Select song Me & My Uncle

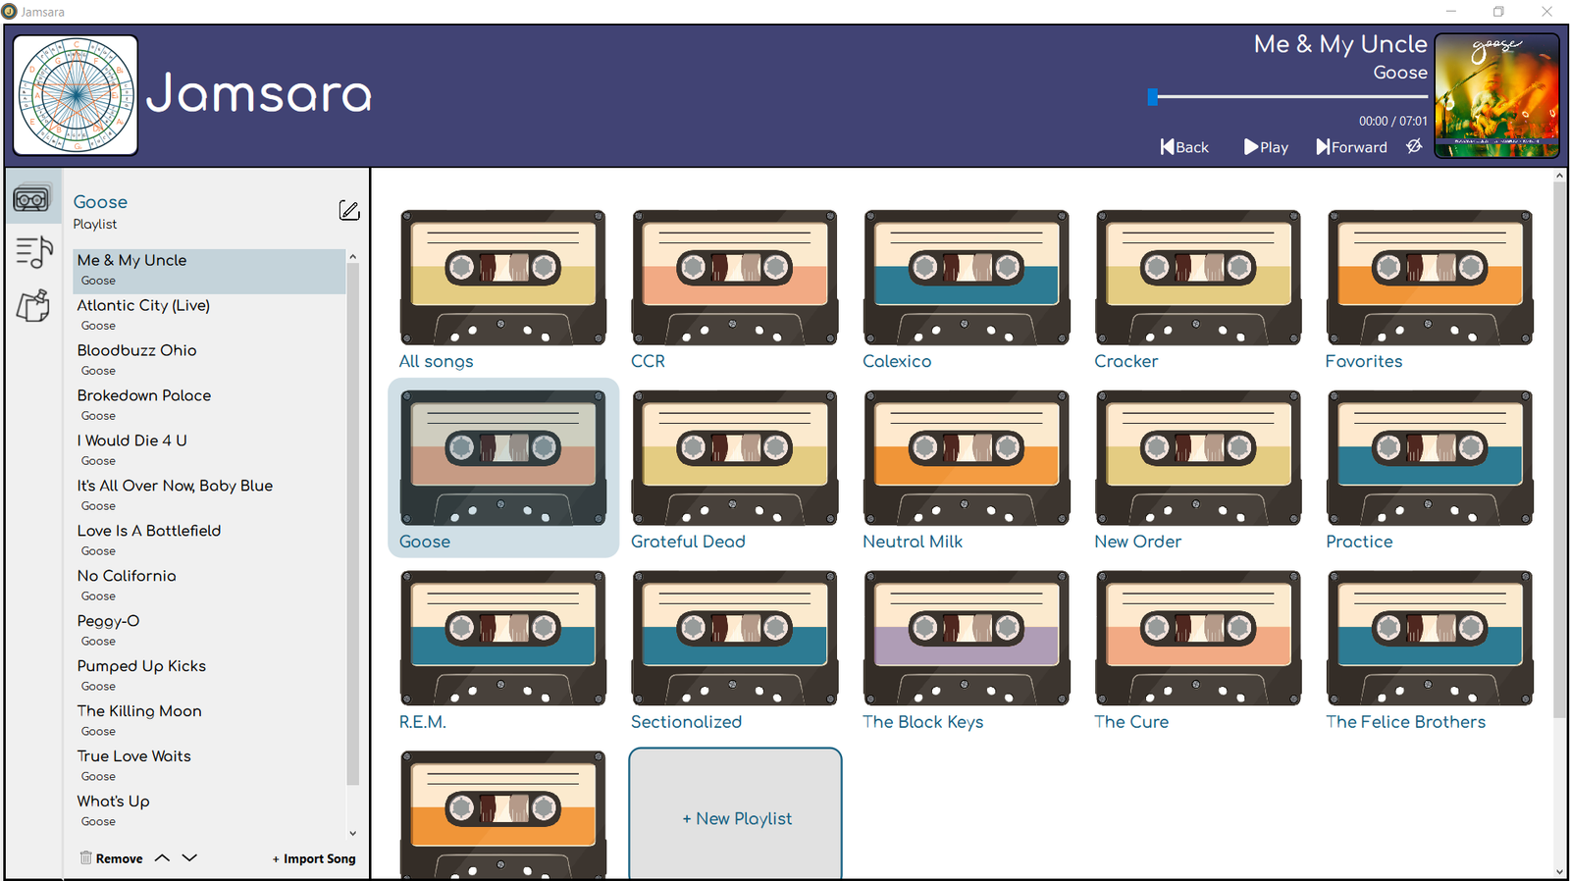pyautogui.click(x=209, y=271)
